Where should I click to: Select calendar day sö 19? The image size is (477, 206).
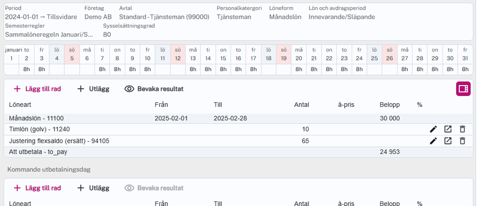(284, 54)
